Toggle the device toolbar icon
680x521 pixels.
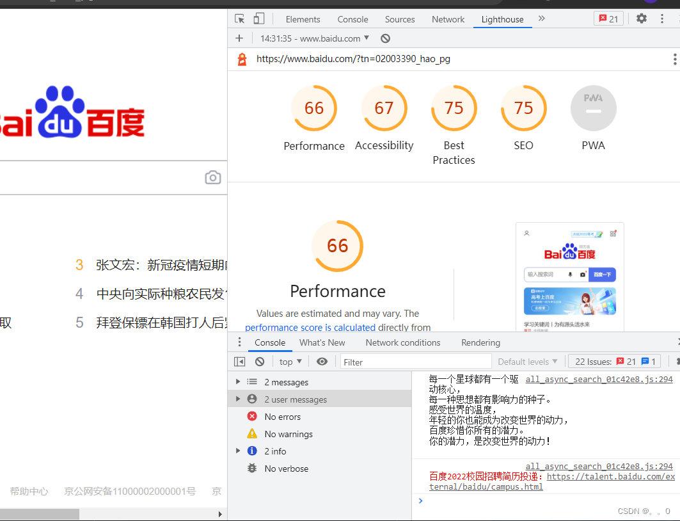click(258, 19)
